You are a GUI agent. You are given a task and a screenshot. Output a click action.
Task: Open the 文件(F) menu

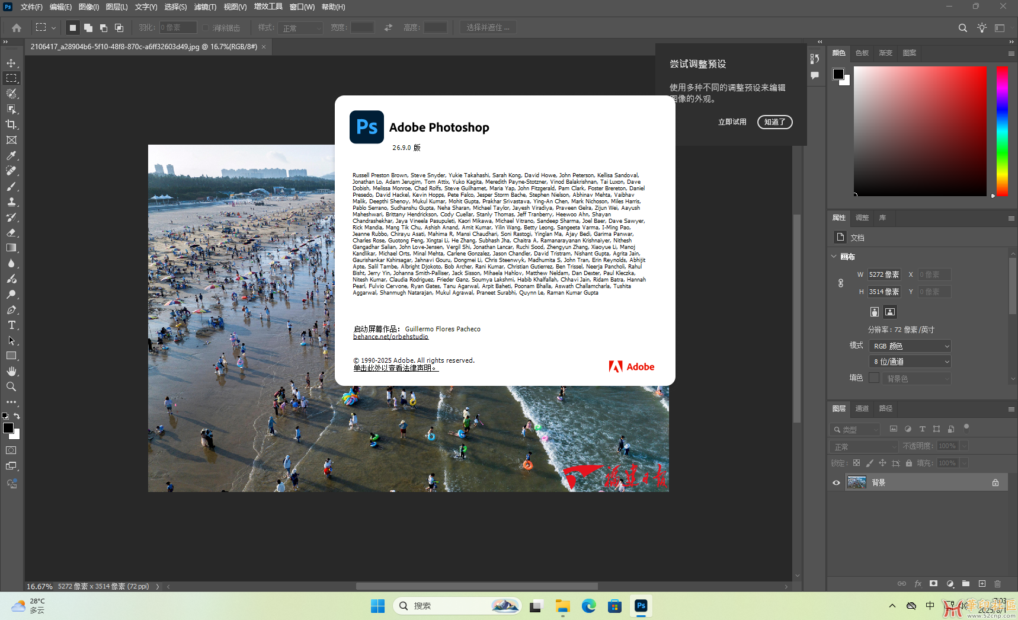pyautogui.click(x=31, y=7)
